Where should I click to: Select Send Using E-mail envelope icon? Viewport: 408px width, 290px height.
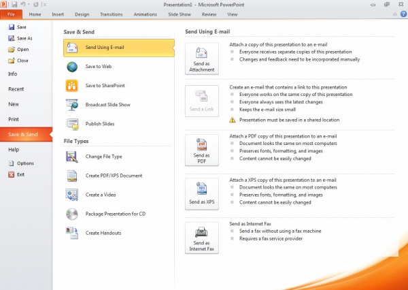point(72,48)
